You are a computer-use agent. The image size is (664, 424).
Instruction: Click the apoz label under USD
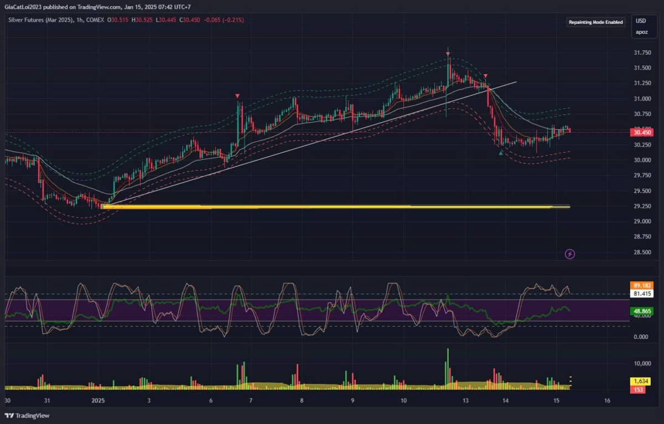641,32
